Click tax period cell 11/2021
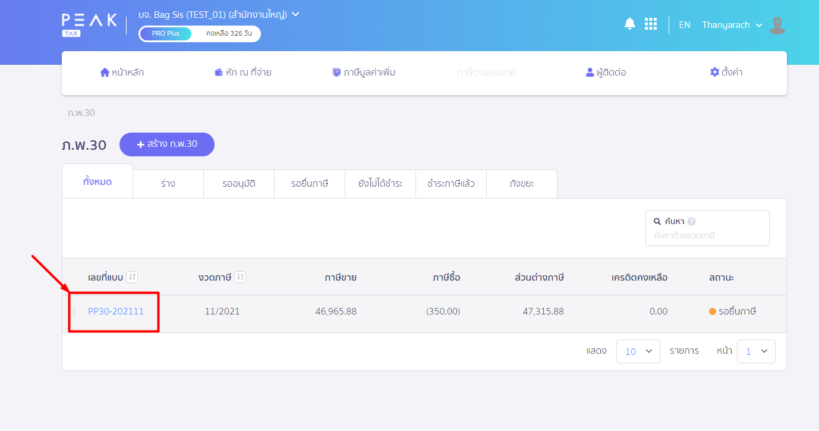Viewport: 819px width, 431px height. [222, 311]
